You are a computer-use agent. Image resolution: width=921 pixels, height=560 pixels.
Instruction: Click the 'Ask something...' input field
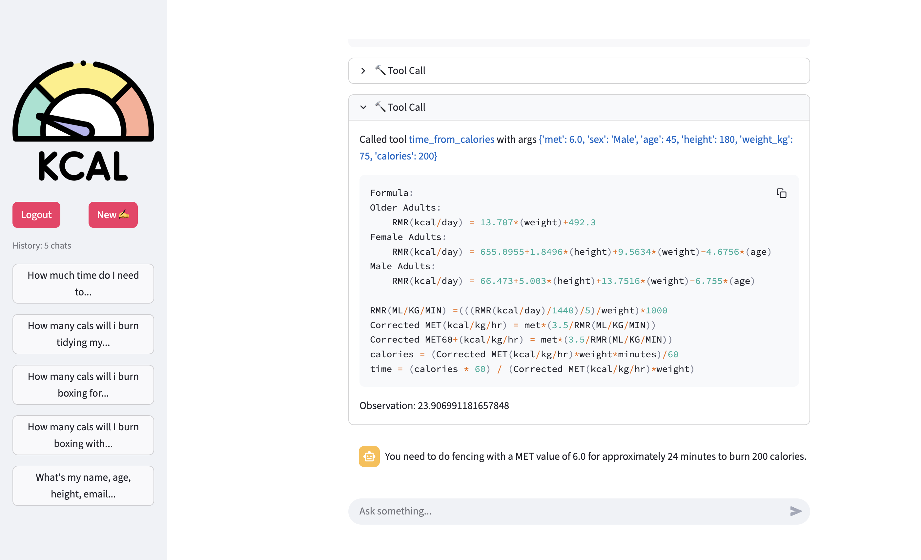(561, 511)
